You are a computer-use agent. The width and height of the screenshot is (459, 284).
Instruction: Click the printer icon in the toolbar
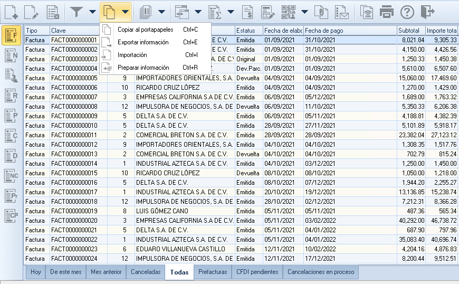coord(386,12)
